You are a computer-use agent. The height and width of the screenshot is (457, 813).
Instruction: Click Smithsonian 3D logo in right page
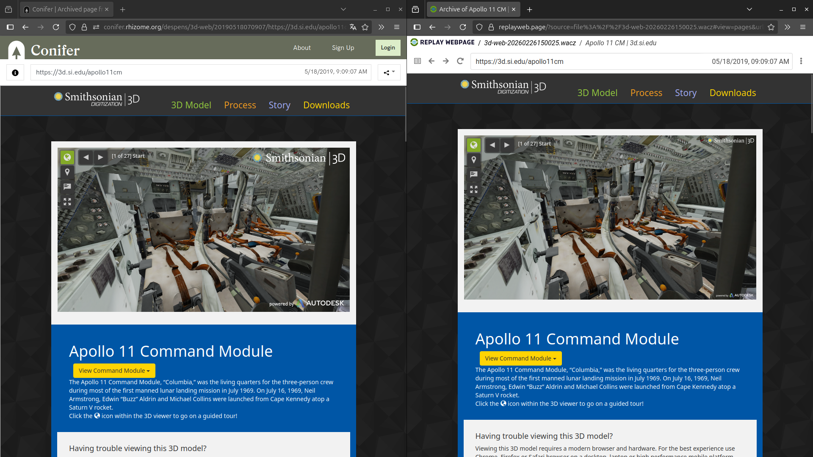pos(503,87)
